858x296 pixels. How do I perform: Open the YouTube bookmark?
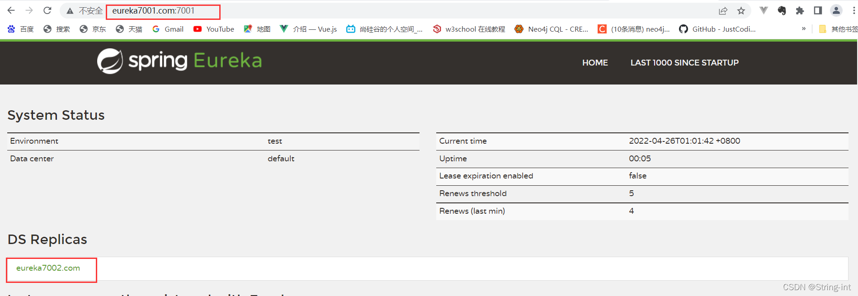214,29
